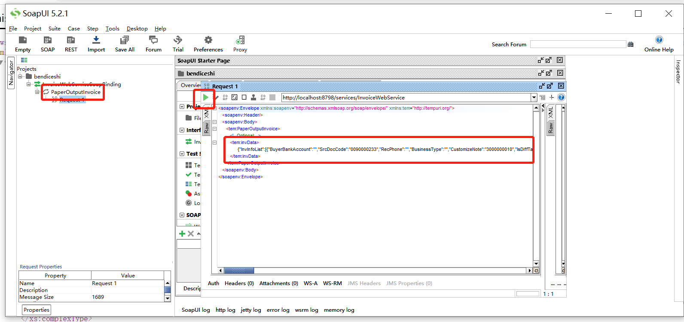
Task: Switch to the Auth tab
Action: 214,283
